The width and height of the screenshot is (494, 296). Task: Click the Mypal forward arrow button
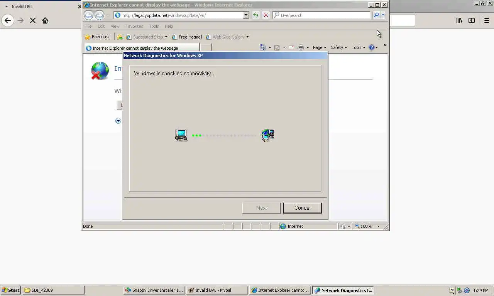[x=20, y=20]
